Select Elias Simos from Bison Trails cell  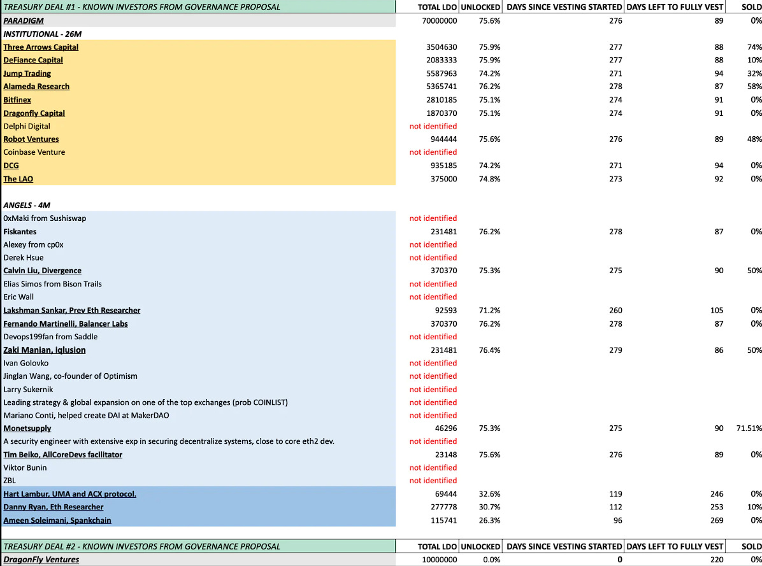52,284
